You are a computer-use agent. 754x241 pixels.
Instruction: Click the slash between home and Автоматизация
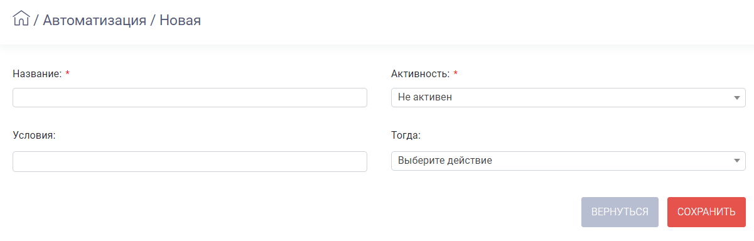36,20
